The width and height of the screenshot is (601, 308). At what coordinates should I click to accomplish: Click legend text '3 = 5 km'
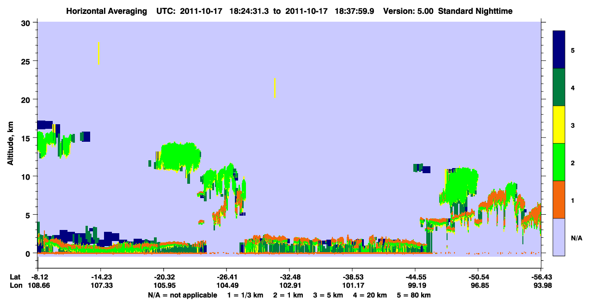coord(329,295)
